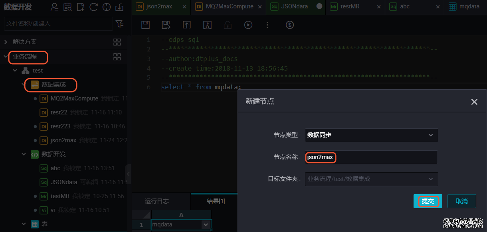Submit the node using the up-arrow icon
The image size is (487, 232).
(186, 25)
